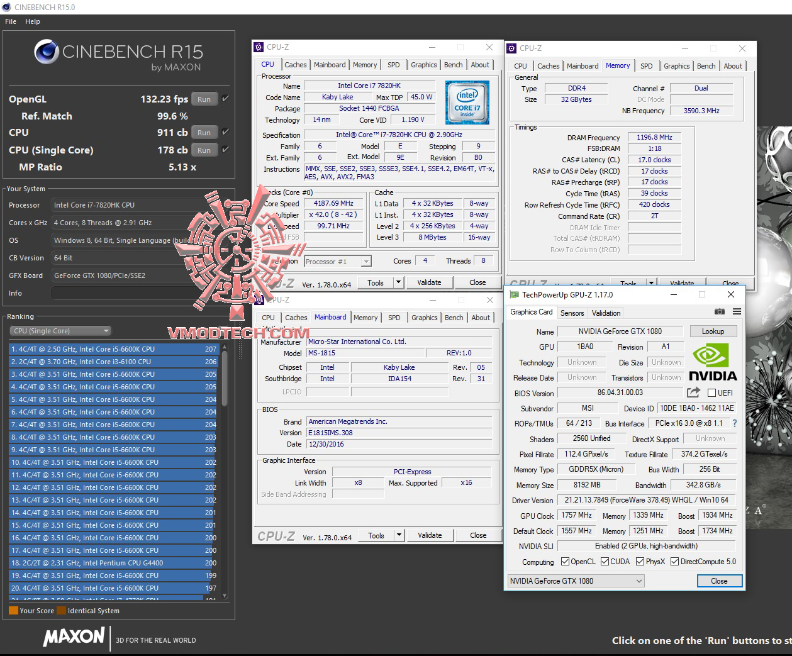The width and height of the screenshot is (792, 656).
Task: Open the Help menu in Cinebench
Action: click(x=33, y=21)
